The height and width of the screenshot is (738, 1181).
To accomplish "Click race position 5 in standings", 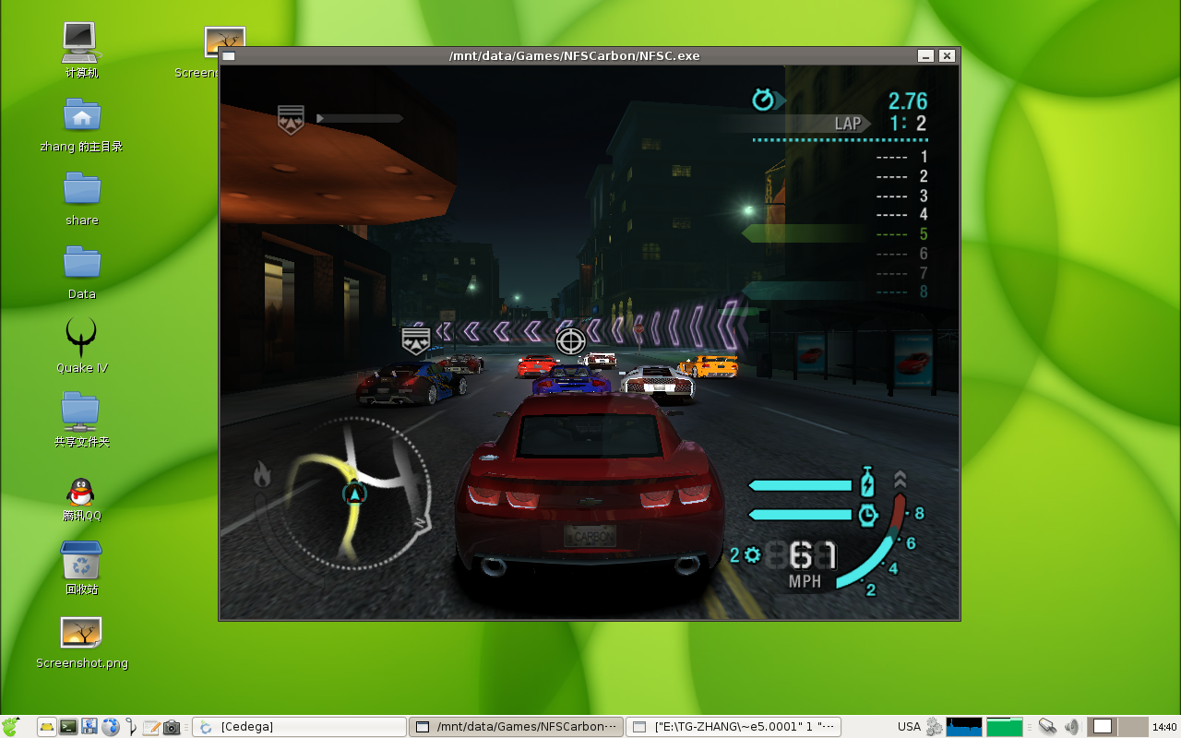I will (924, 234).
